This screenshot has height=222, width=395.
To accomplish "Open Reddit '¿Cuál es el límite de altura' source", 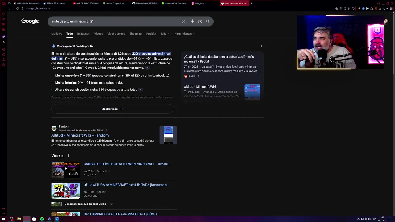I will click(x=219, y=59).
